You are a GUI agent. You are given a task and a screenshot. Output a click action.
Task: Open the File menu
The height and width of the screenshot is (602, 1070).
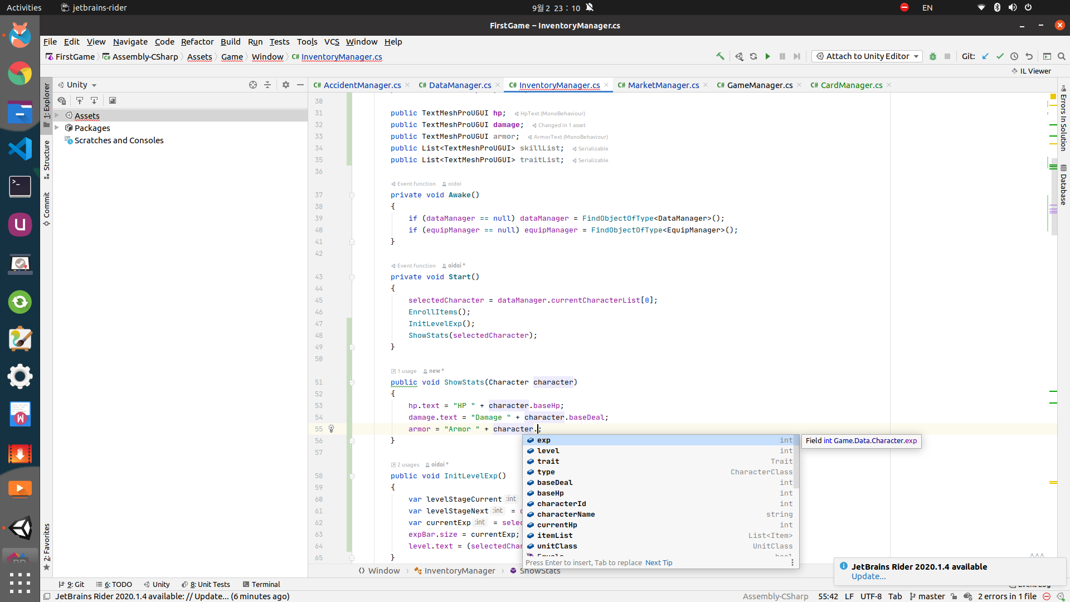pyautogui.click(x=50, y=42)
